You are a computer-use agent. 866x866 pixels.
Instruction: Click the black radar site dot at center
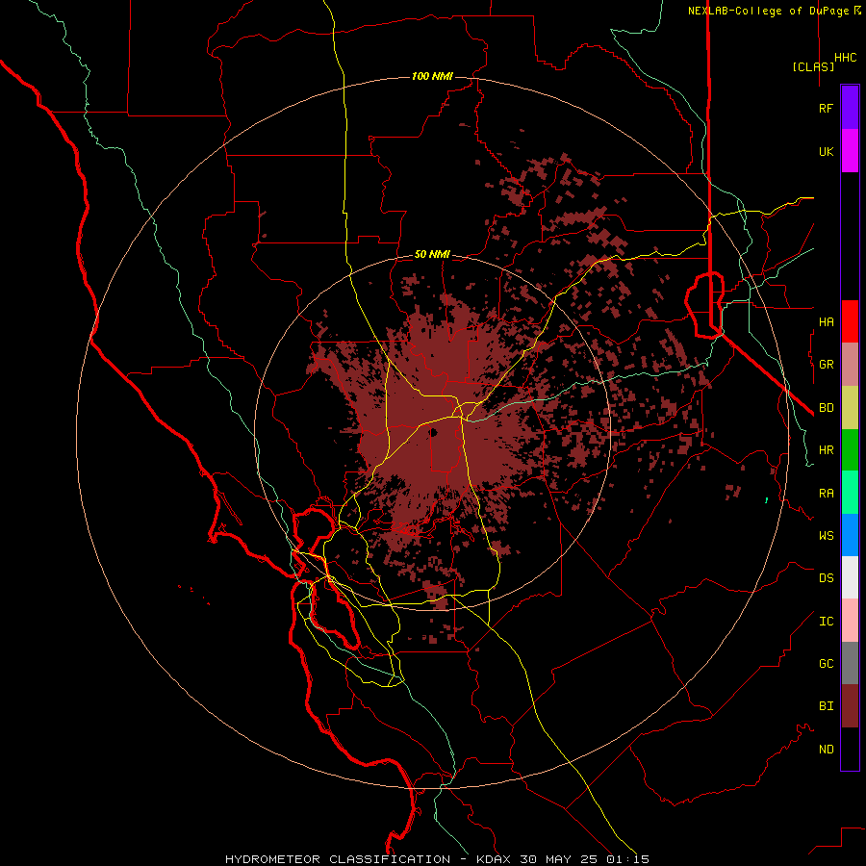pos(434,432)
